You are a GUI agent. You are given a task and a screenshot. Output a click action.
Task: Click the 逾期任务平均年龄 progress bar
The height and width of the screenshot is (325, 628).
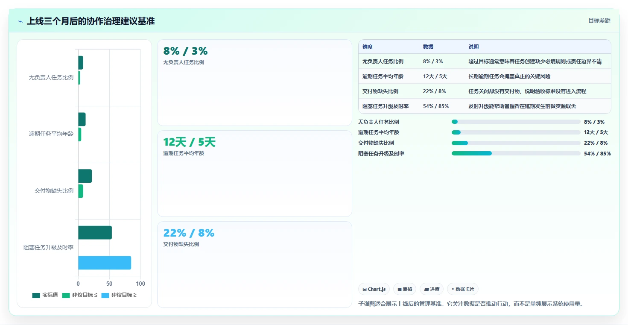[x=516, y=132]
